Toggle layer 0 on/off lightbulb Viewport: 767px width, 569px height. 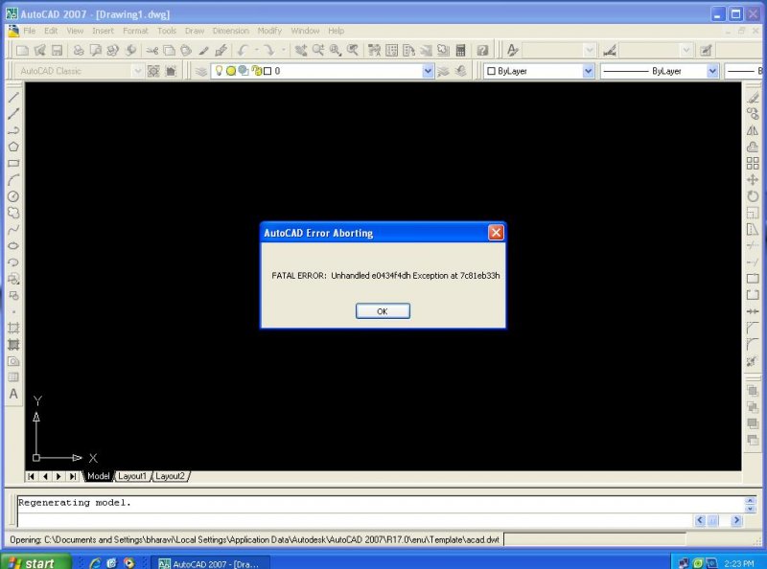[x=219, y=71]
